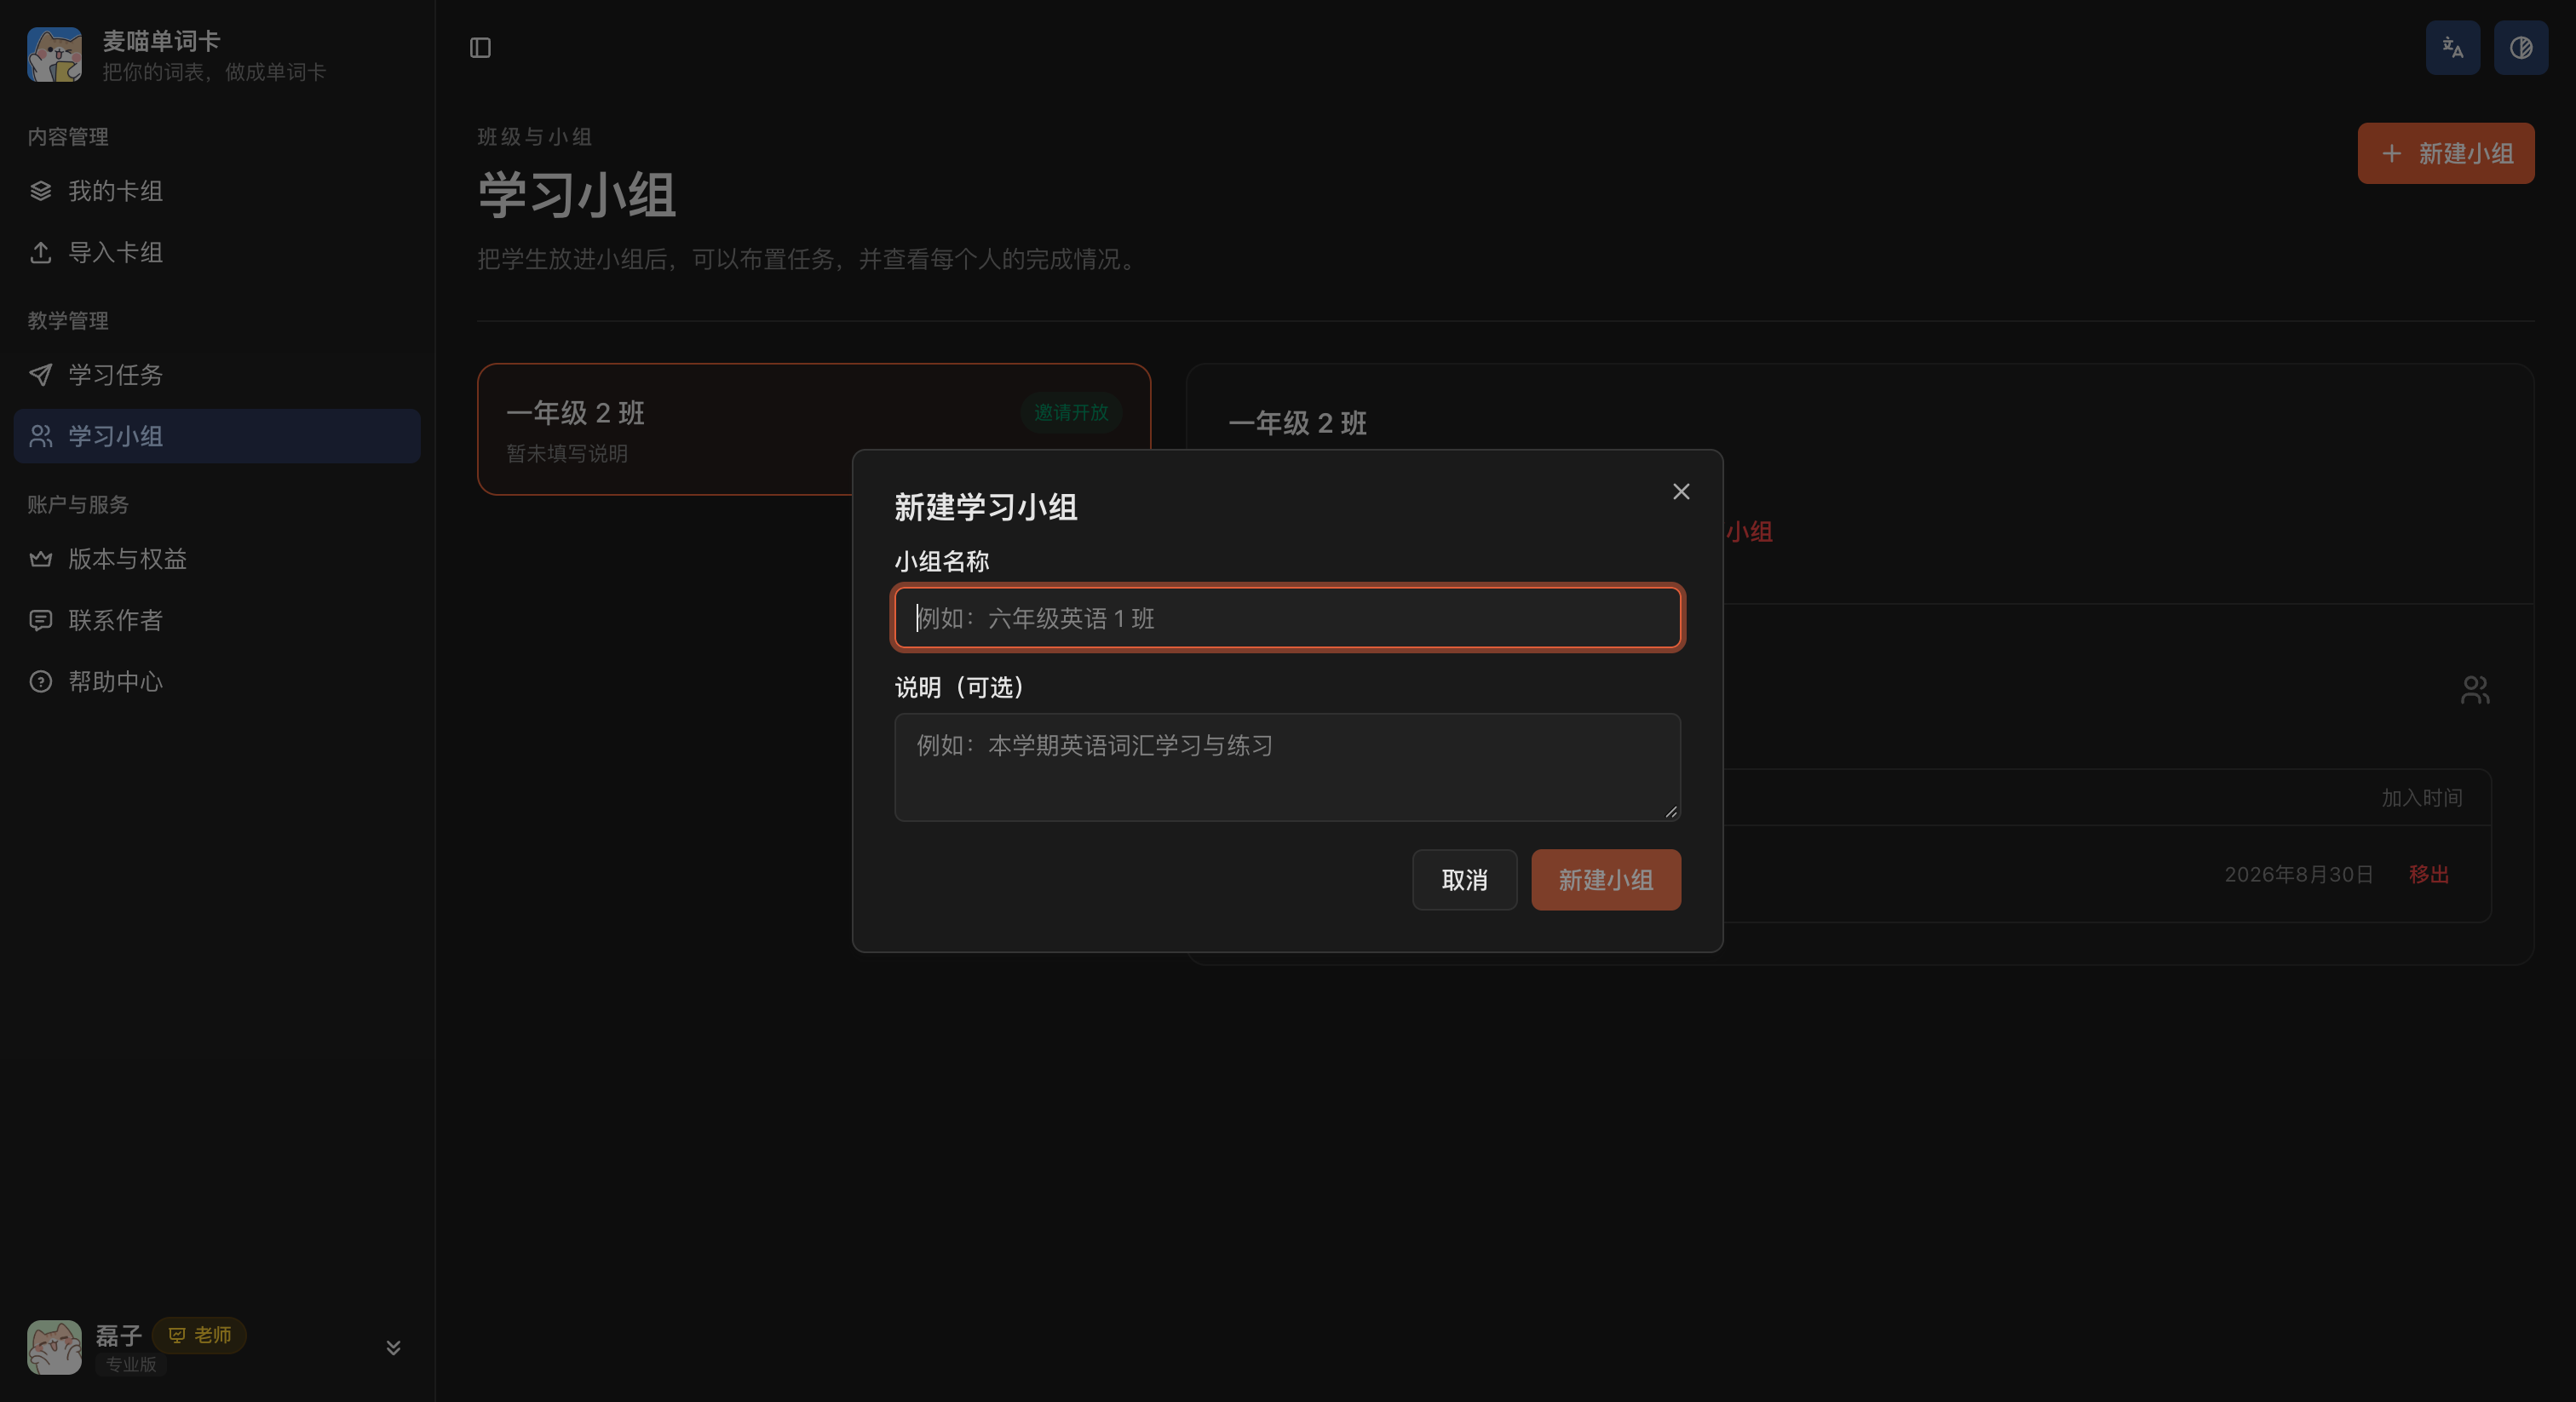Click the 我的卡组 layers icon

click(41, 191)
